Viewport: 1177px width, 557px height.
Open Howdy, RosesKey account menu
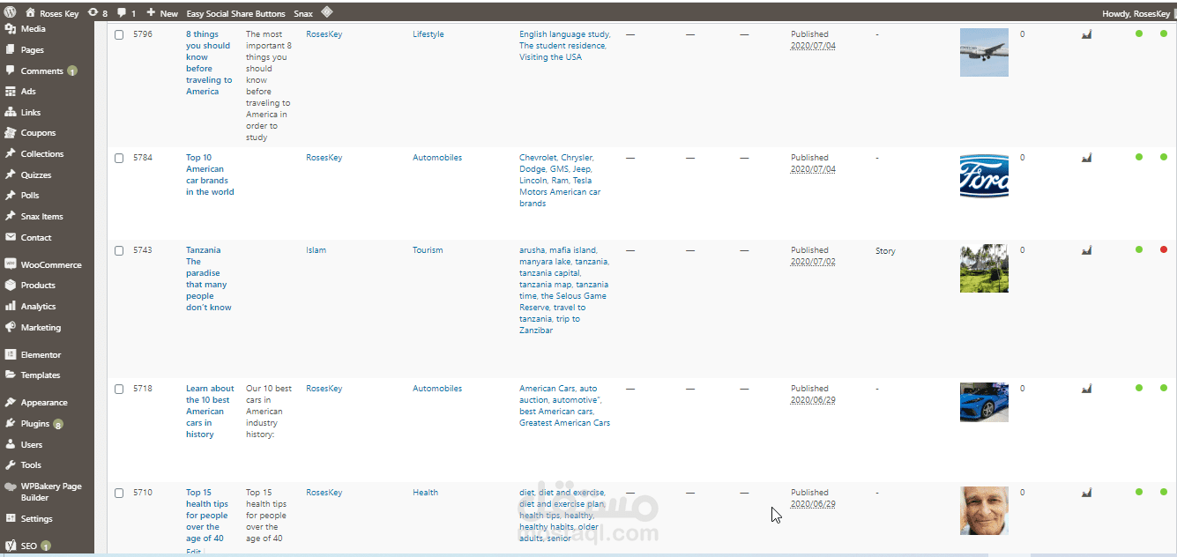pos(1136,13)
